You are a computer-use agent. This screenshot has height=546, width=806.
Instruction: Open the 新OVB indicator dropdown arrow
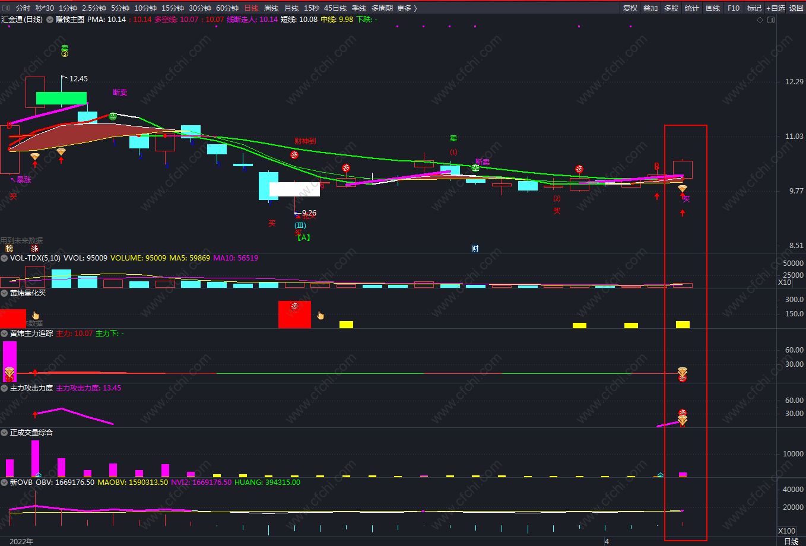click(x=5, y=482)
